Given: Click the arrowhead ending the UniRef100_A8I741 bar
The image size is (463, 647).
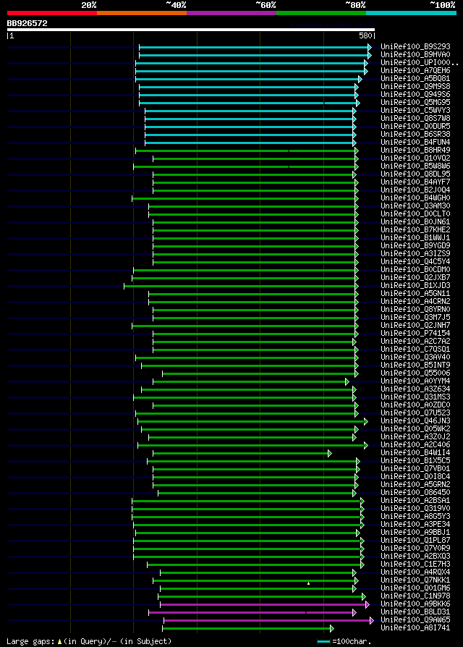Looking at the screenshot, I should coord(332,629).
